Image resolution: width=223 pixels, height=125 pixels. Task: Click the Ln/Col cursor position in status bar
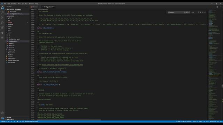pos(184,122)
